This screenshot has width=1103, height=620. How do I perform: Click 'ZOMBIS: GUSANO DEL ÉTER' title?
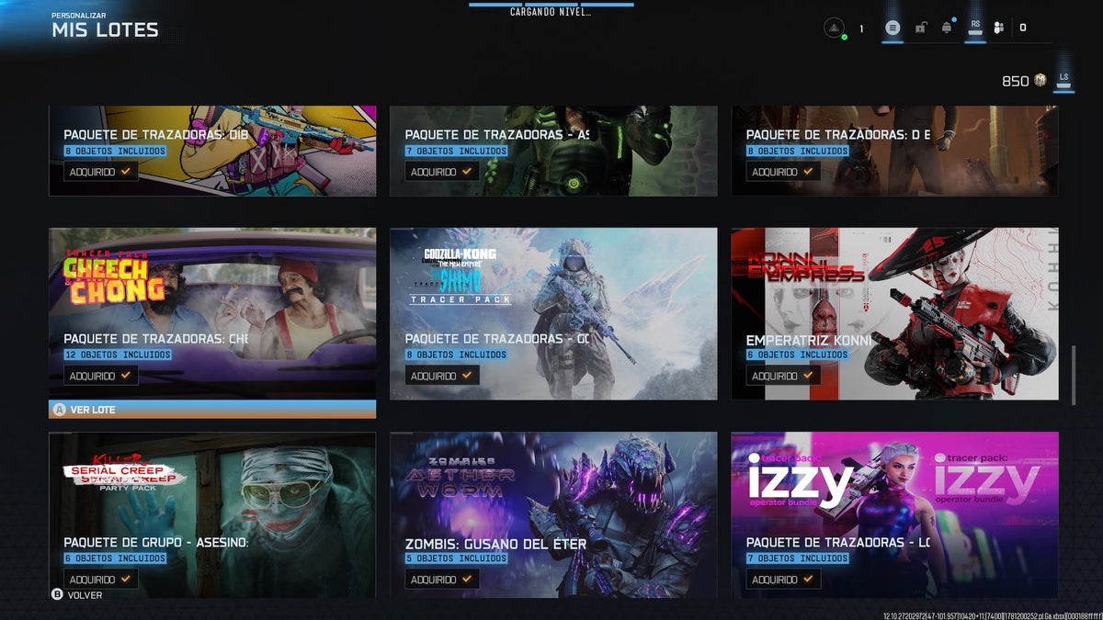coord(495,544)
